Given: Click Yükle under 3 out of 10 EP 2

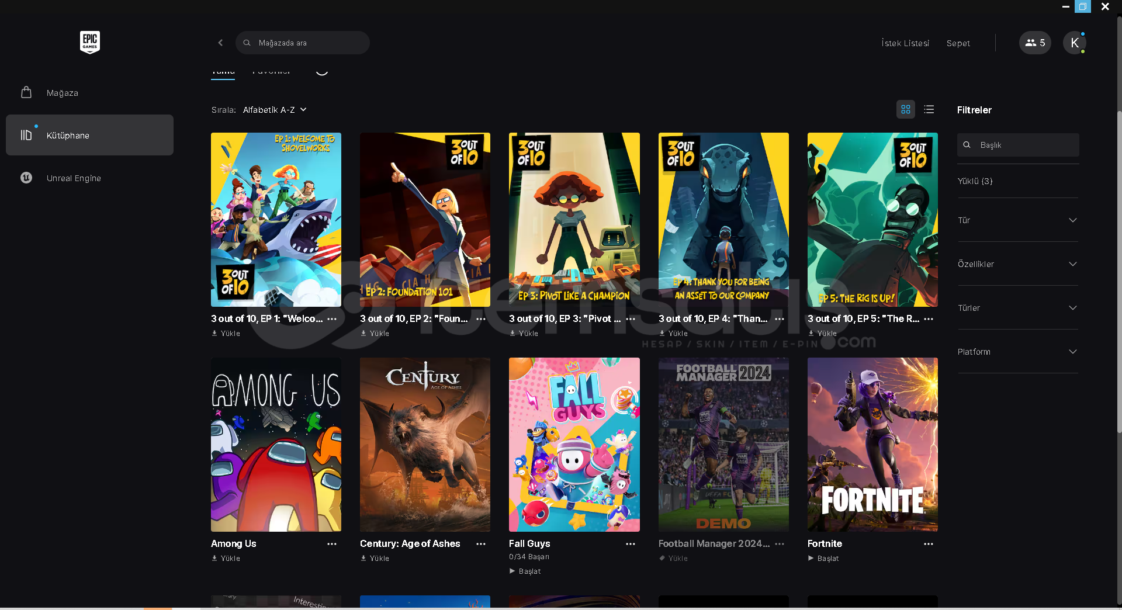Looking at the screenshot, I should click(375, 334).
